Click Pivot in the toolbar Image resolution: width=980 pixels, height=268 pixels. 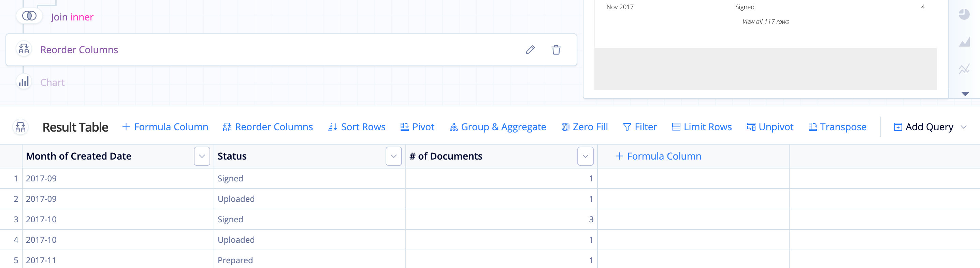coord(417,127)
